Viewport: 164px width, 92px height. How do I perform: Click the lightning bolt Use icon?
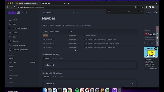[x=10, y=24]
